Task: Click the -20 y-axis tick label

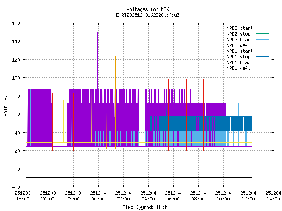Action: (15, 187)
